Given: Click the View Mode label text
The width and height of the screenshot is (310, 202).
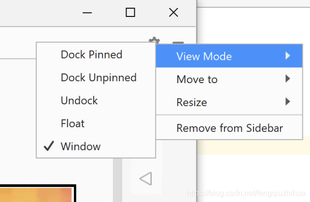Looking at the screenshot, I should click(x=204, y=56).
